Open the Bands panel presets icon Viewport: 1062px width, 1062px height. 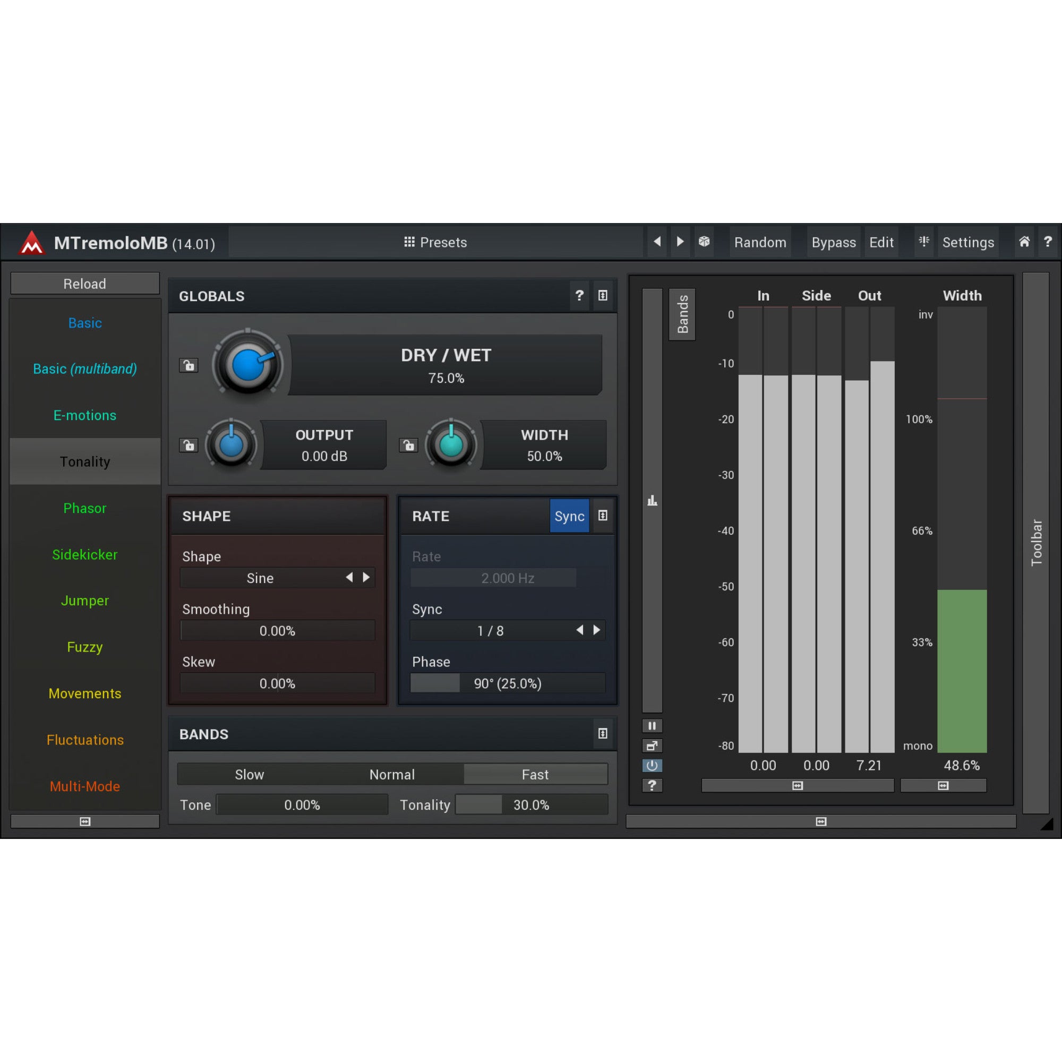pyautogui.click(x=603, y=734)
